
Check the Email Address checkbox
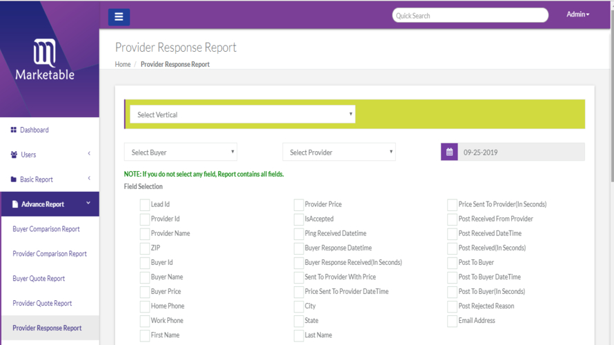click(x=453, y=320)
